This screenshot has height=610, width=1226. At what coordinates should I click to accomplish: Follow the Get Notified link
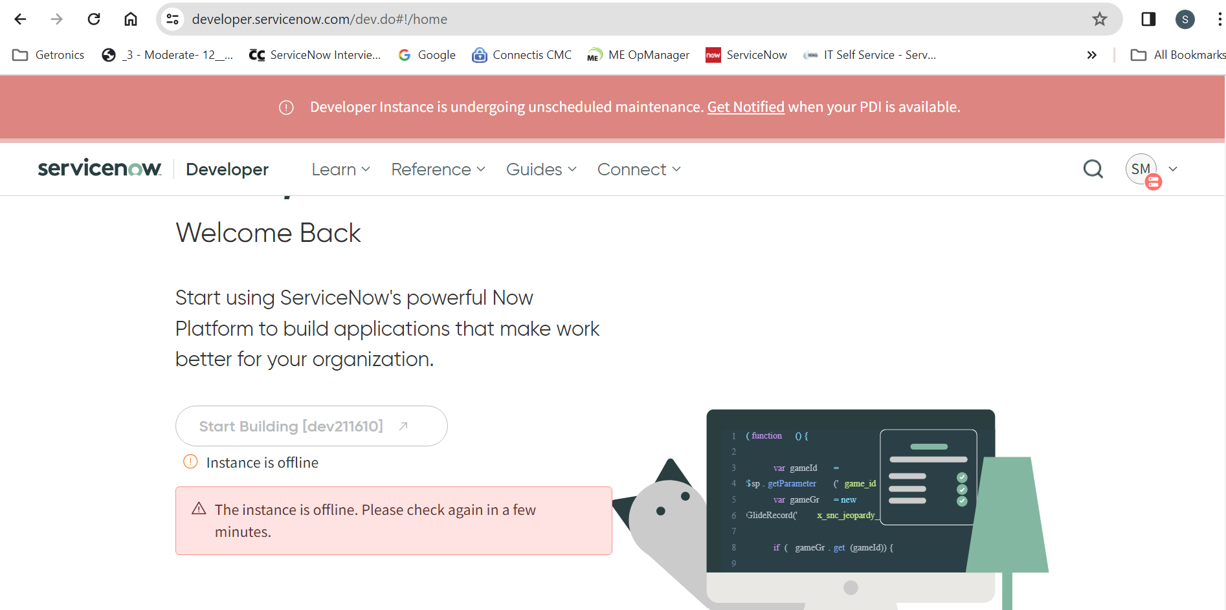[746, 107]
